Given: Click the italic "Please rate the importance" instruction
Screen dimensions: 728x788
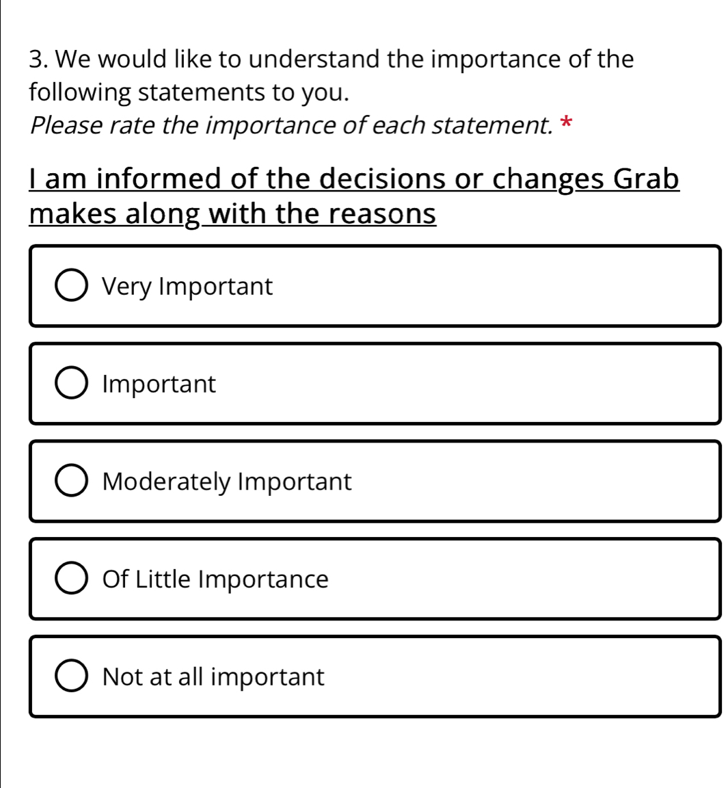Looking at the screenshot, I should pyautogui.click(x=291, y=126).
